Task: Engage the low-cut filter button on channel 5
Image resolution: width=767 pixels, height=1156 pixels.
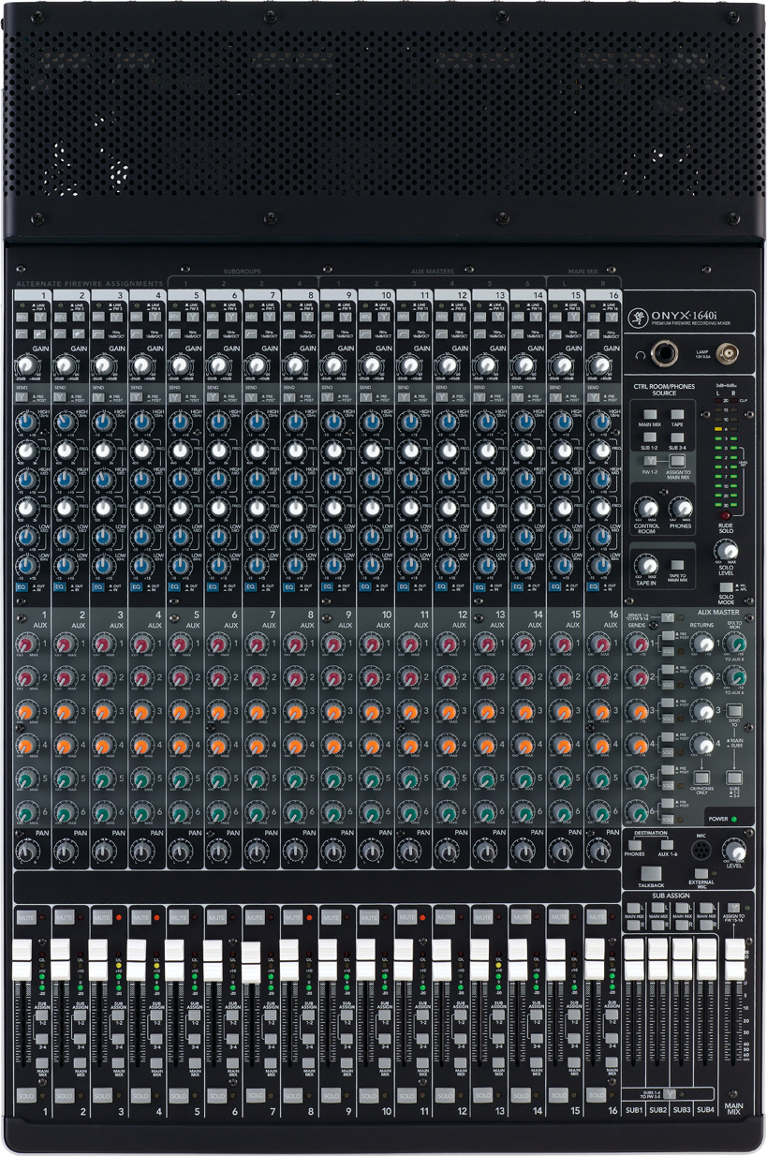Action: [174, 334]
